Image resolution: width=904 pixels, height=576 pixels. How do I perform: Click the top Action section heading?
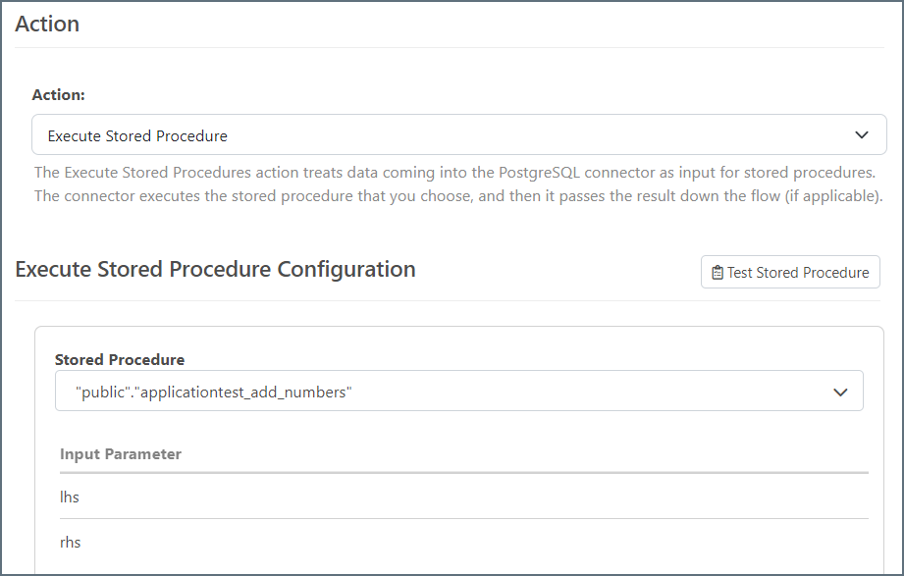[47, 25]
